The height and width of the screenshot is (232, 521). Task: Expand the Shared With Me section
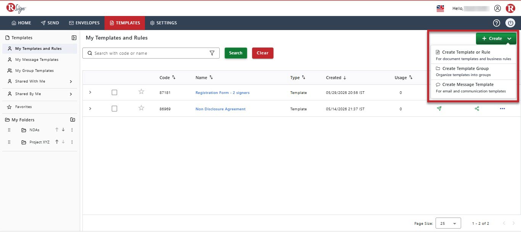[71, 81]
